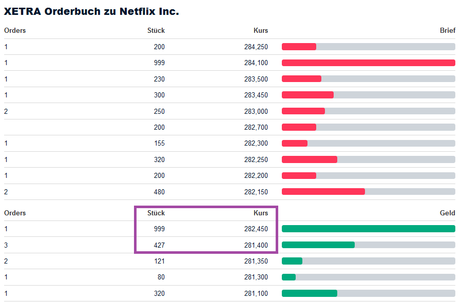Pick the ask price 283,000
The image size is (462, 302).
[256, 111]
